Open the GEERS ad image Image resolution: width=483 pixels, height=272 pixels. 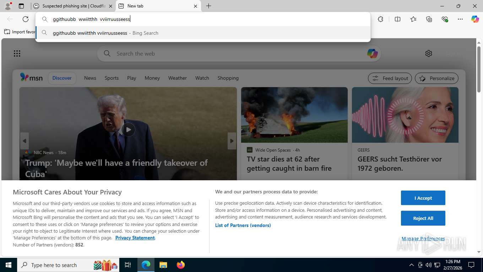tap(405, 115)
